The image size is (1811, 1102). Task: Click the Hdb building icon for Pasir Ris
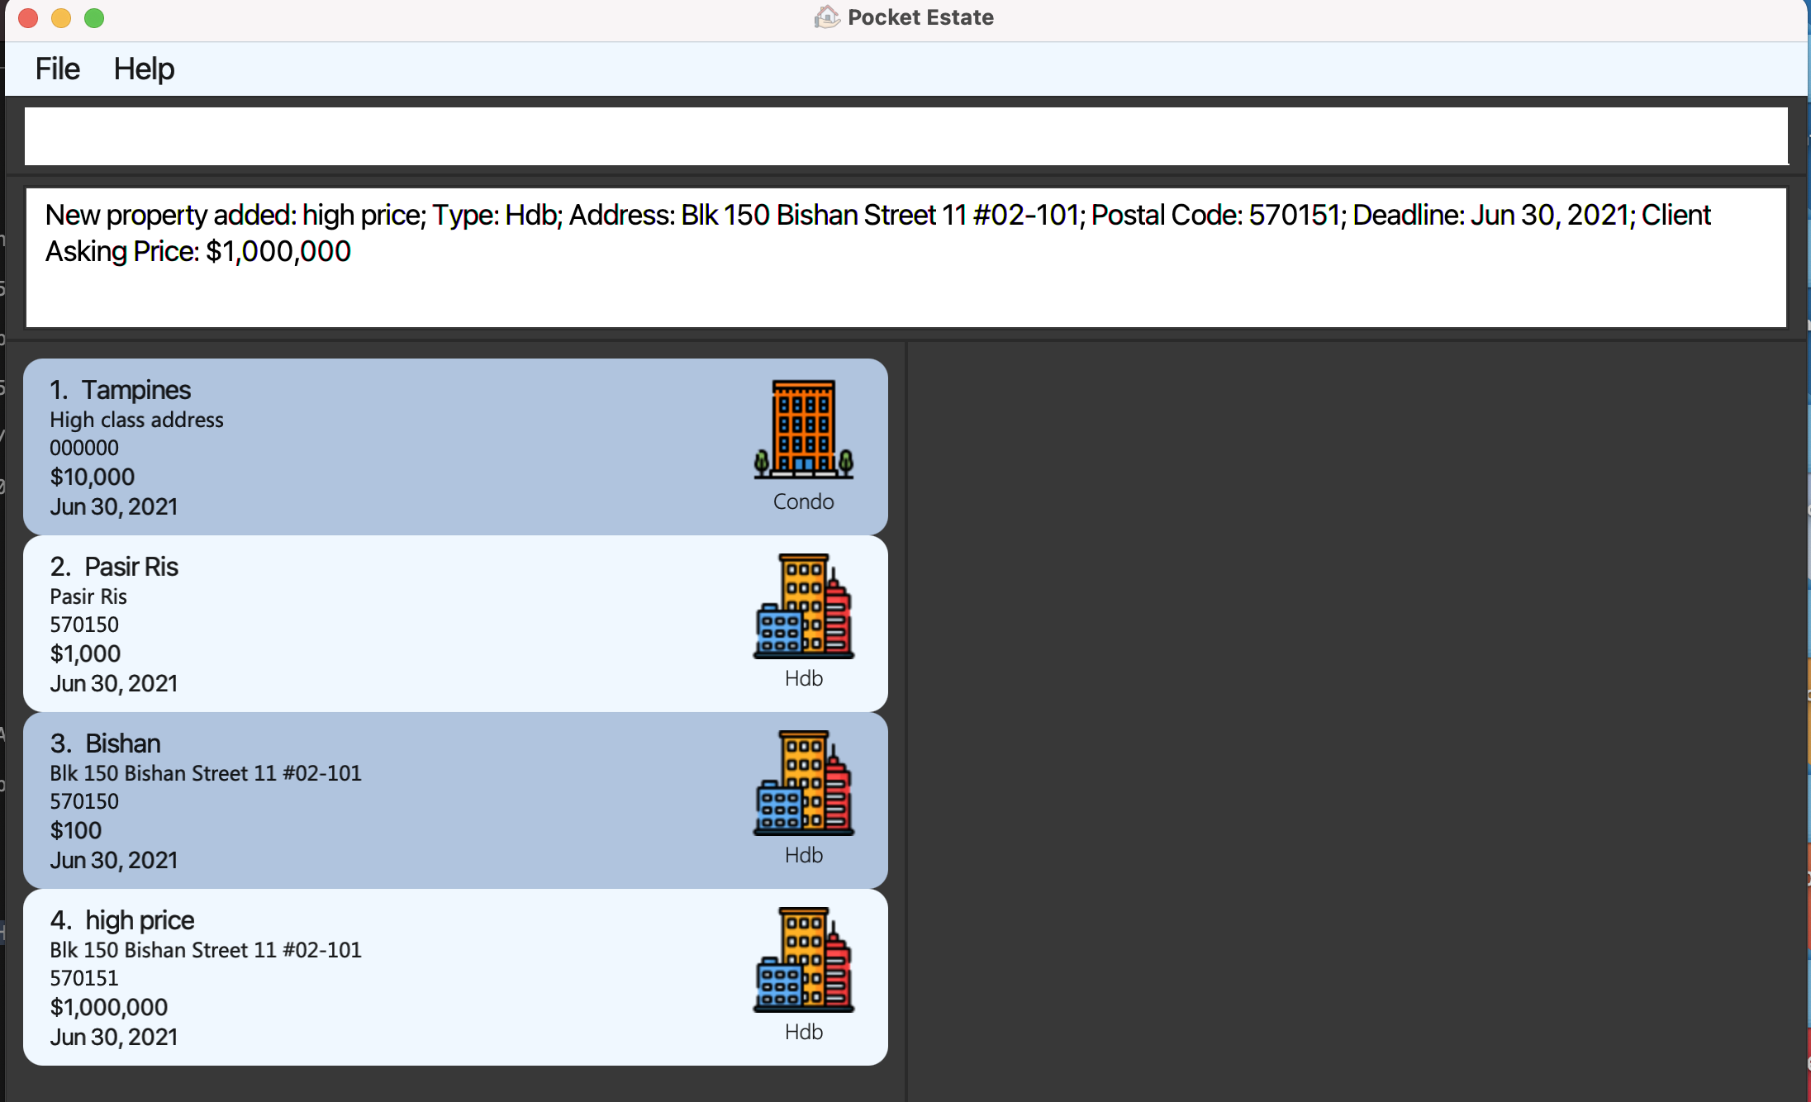pyautogui.click(x=804, y=606)
